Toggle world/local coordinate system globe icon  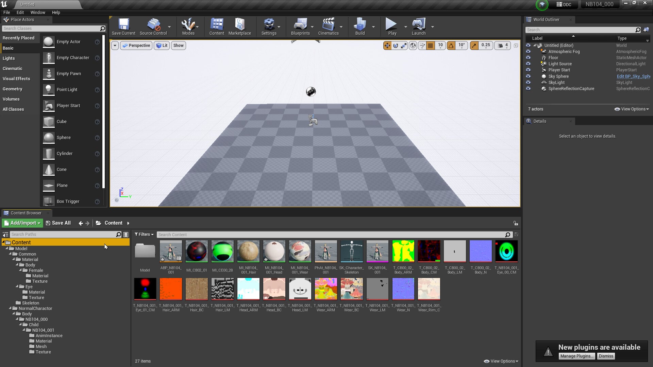tap(413, 46)
